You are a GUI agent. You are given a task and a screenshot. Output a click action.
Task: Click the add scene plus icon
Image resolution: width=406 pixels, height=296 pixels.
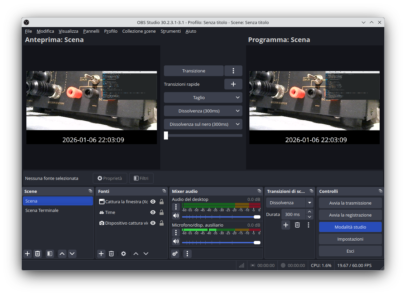tap(27, 254)
